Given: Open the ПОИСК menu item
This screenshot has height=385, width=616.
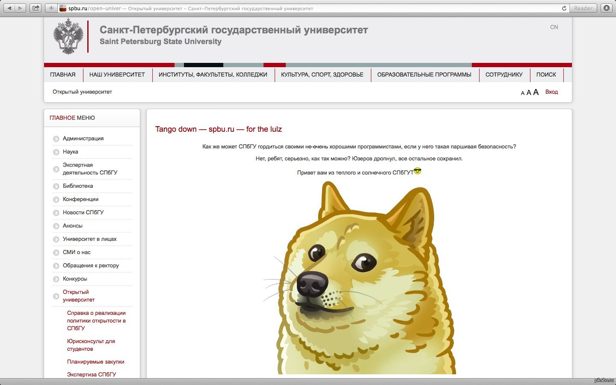Looking at the screenshot, I should tap(546, 74).
